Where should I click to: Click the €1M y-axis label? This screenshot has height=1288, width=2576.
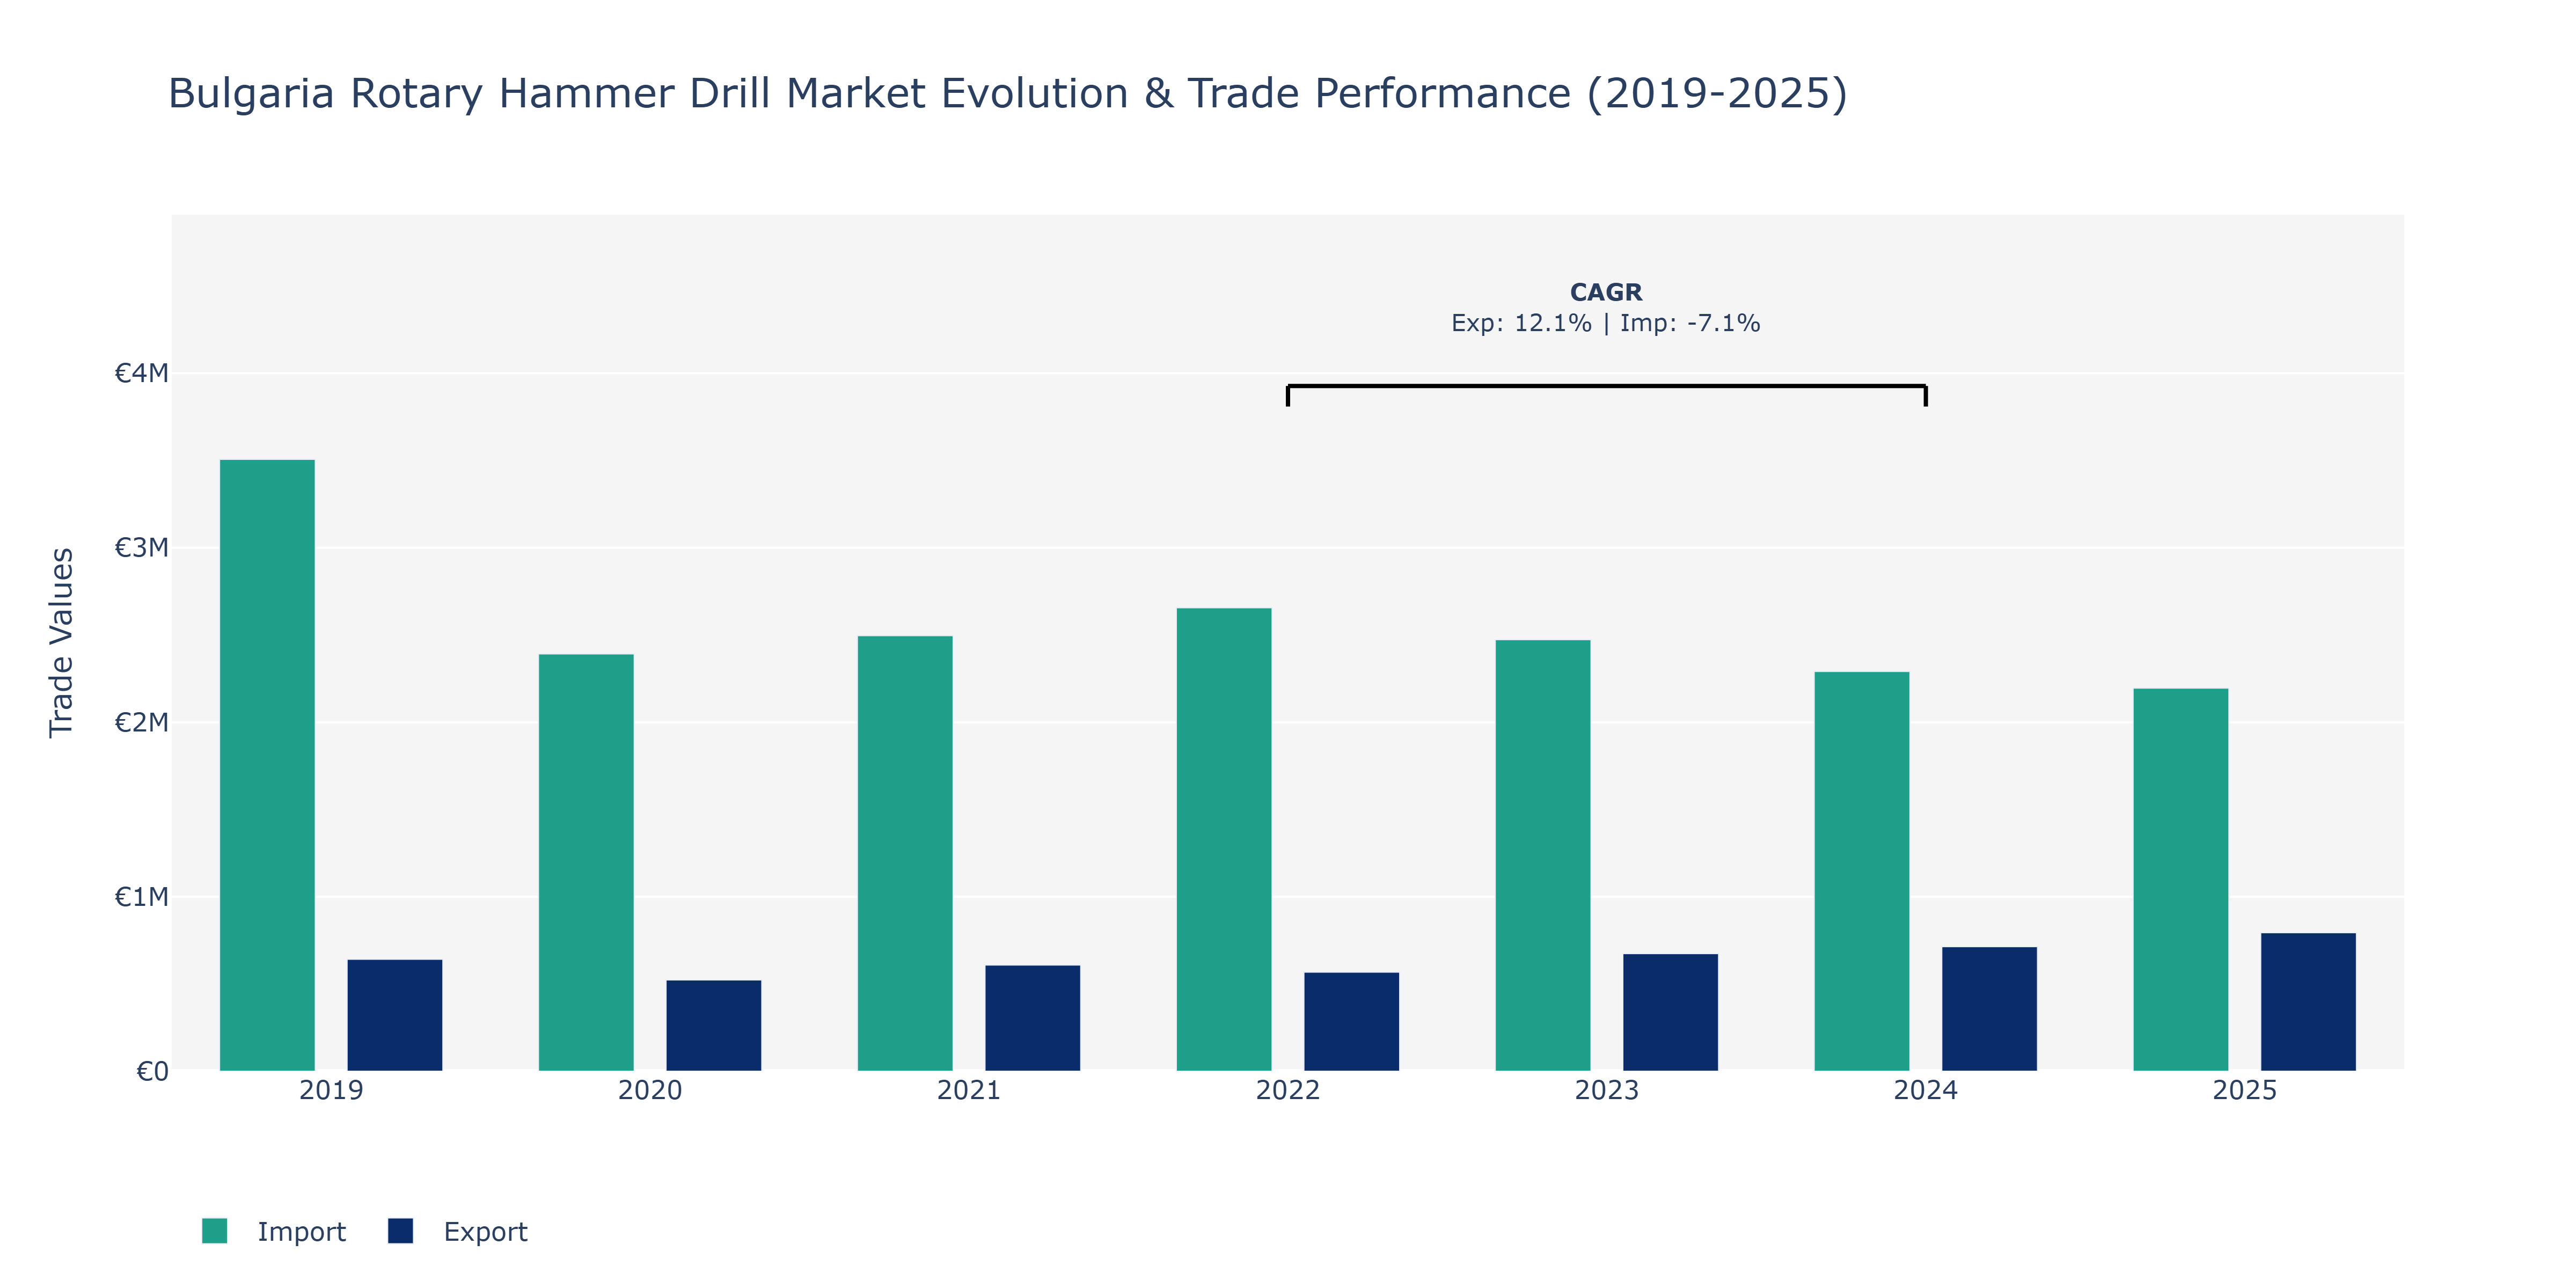click(x=141, y=897)
